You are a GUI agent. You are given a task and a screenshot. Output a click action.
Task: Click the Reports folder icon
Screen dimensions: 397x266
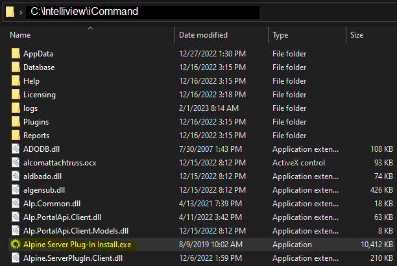16,136
